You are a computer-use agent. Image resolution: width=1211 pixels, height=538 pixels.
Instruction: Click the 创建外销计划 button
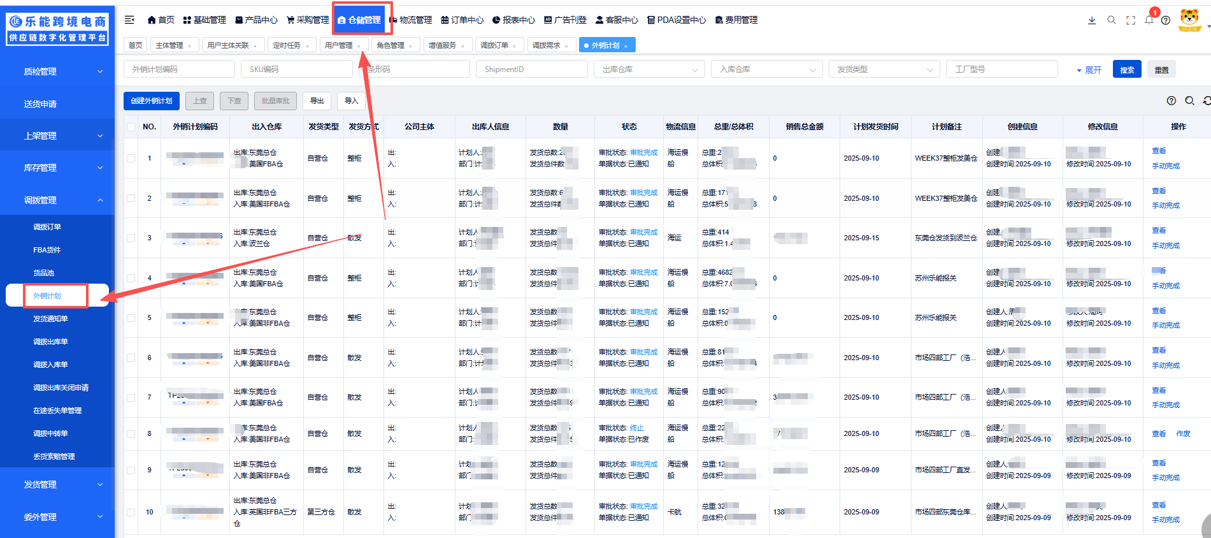click(152, 101)
